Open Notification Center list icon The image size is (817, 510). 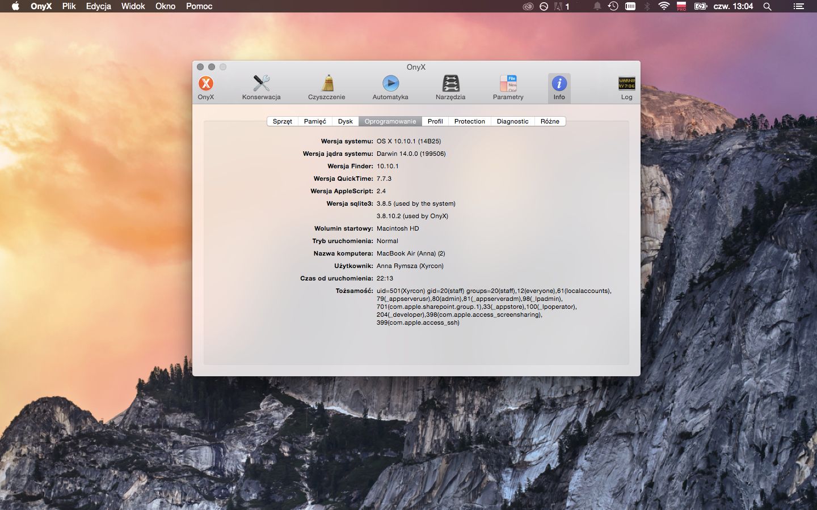[798, 6]
